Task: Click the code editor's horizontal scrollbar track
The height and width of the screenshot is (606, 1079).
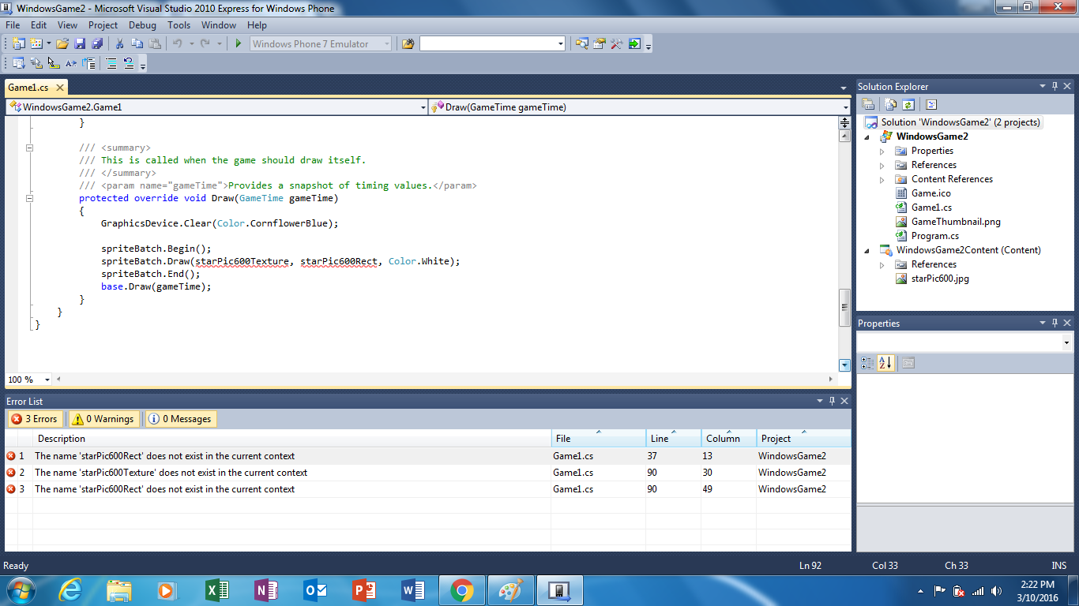Action: 444,380
